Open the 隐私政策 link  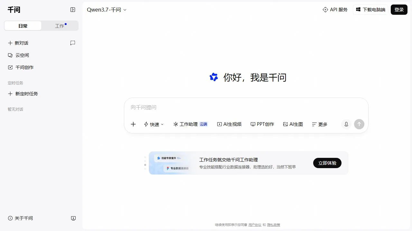274,225
